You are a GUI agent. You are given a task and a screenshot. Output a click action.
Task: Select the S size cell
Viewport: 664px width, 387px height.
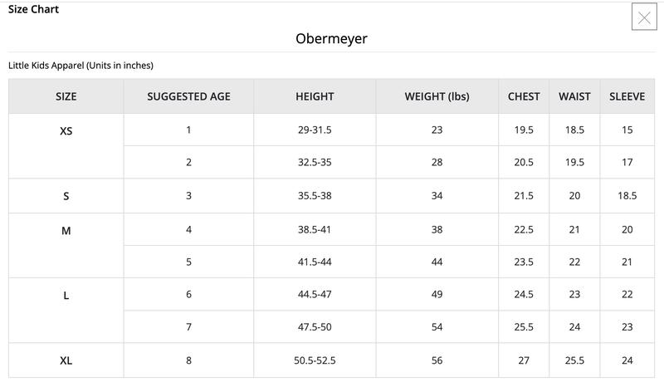coord(66,196)
